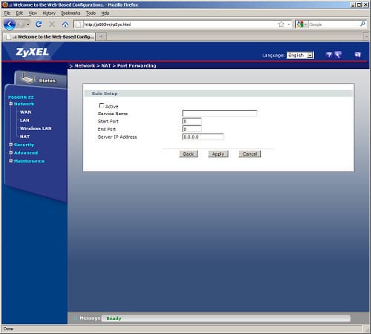Collapse the Network tree node
371x334 pixels.
coord(11,104)
